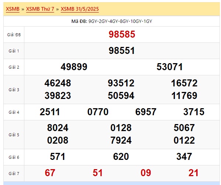Select Giải 2 number 53071

[170, 67]
